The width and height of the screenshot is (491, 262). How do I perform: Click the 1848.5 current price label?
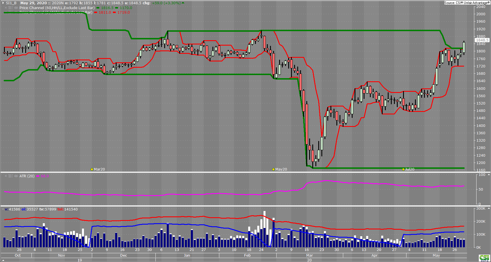coord(482,40)
